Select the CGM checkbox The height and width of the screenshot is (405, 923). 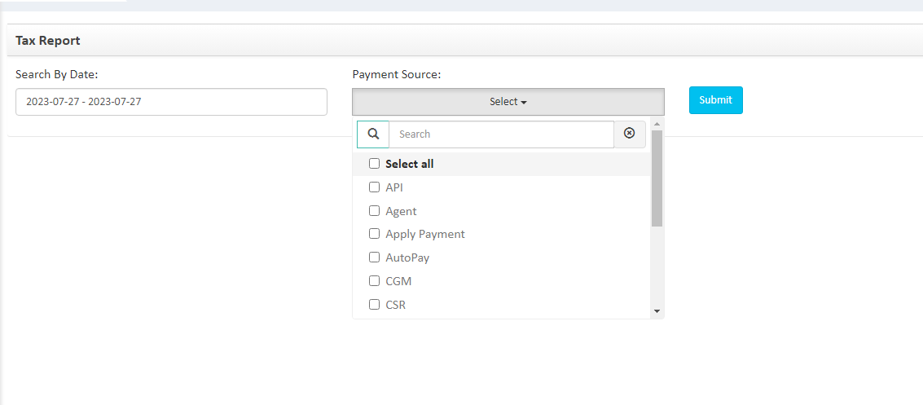pyautogui.click(x=375, y=281)
